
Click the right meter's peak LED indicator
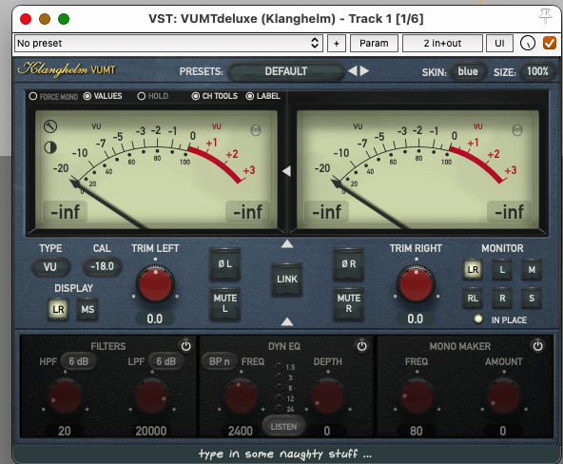point(517,130)
